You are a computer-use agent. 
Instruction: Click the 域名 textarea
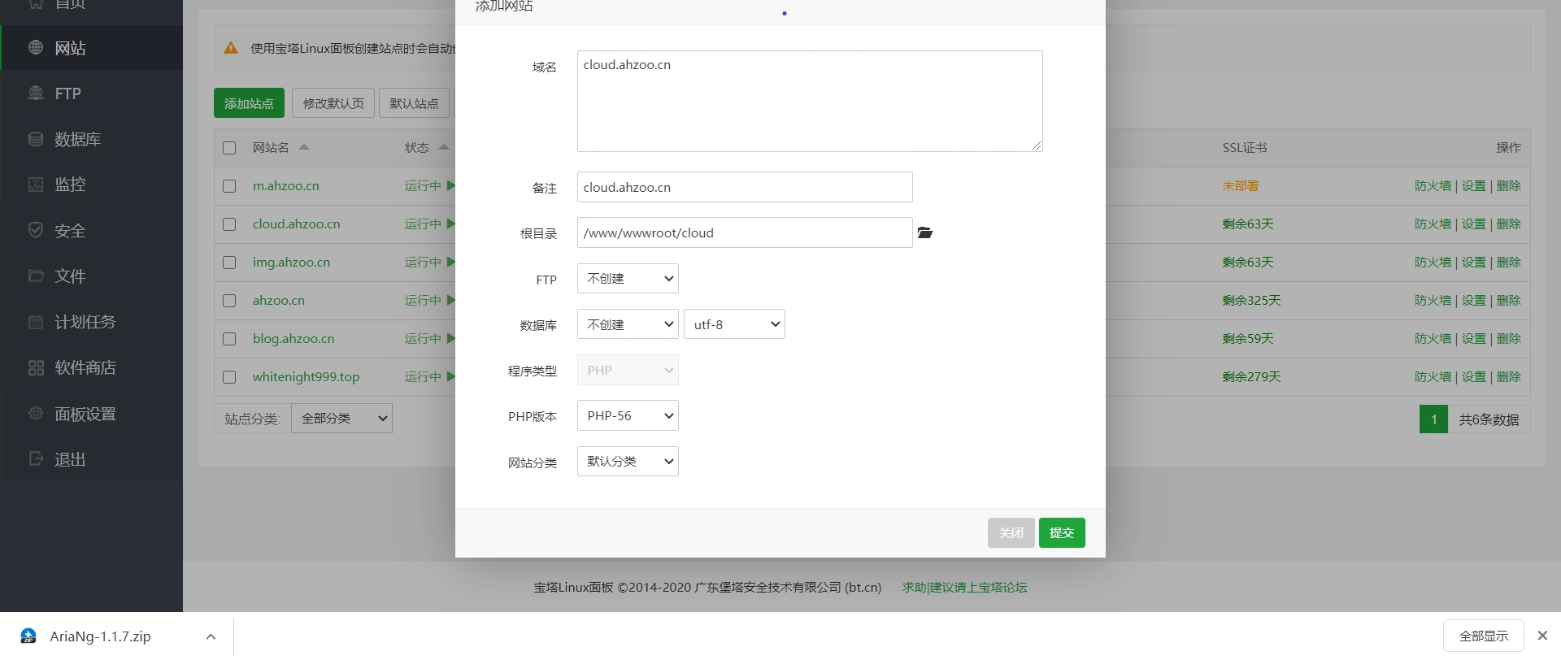pos(810,101)
